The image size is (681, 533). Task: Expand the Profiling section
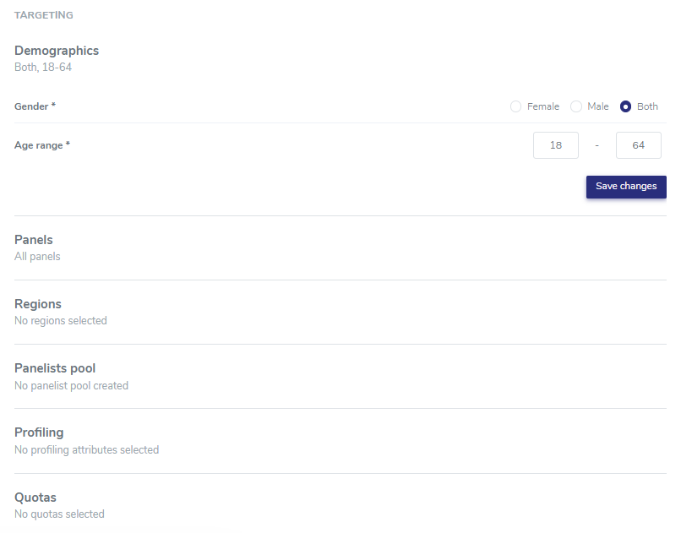39,432
